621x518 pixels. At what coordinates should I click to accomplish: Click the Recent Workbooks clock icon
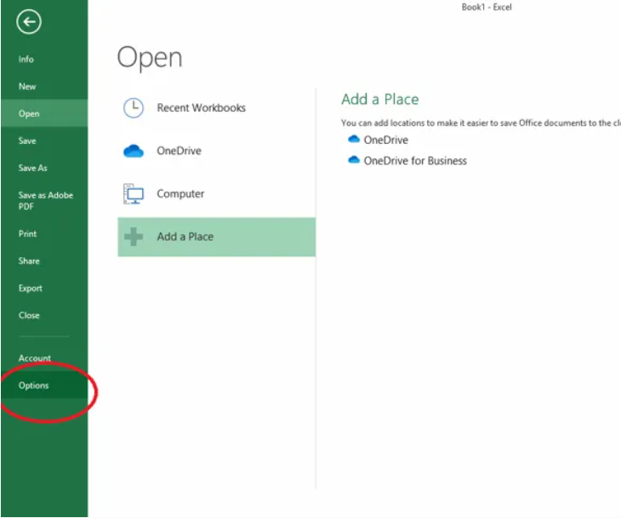tap(134, 108)
